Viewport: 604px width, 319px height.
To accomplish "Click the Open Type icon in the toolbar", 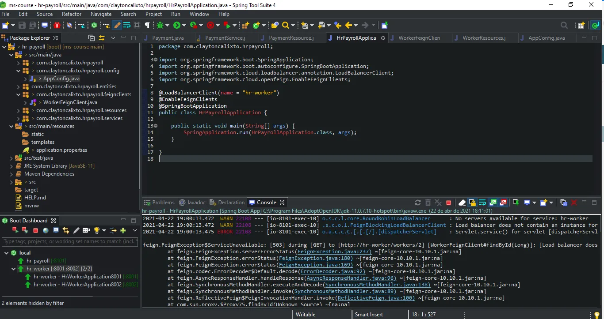I will [275, 25].
